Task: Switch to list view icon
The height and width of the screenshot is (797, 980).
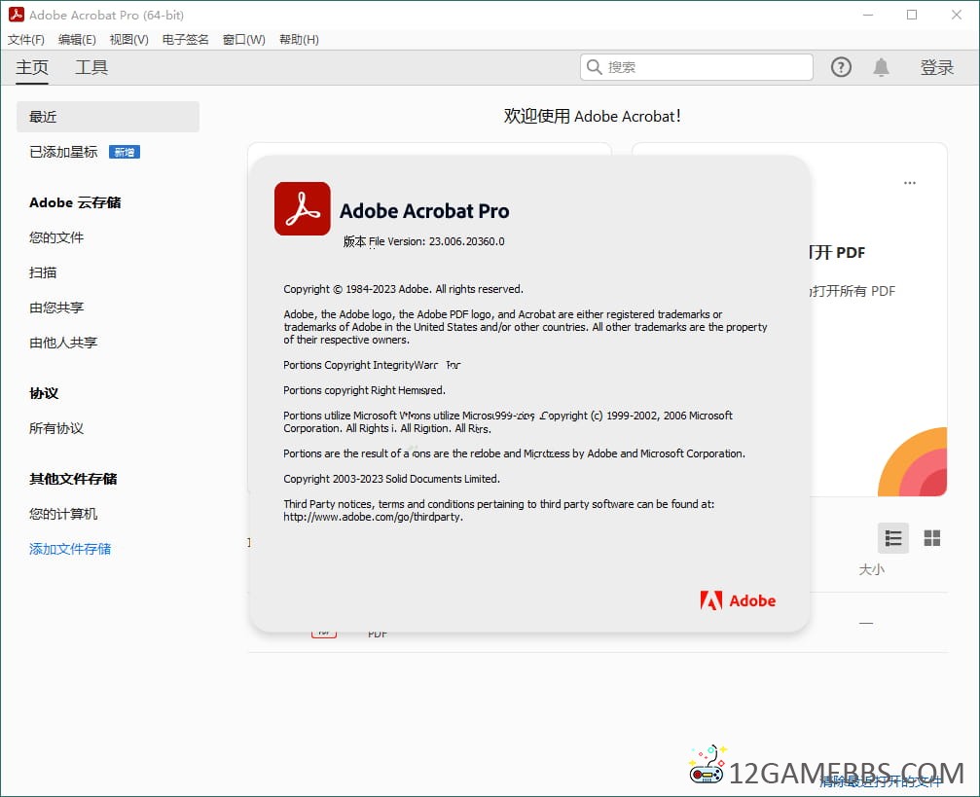Action: click(x=893, y=538)
